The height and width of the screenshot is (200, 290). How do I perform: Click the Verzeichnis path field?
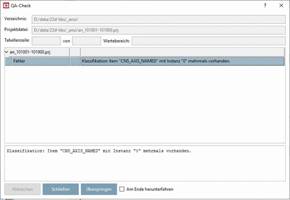pos(159,20)
